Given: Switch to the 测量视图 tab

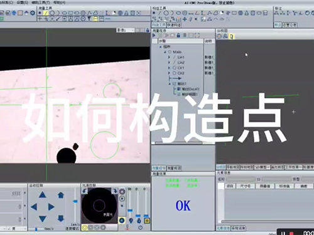Looking at the screenshot, I should (174, 168).
